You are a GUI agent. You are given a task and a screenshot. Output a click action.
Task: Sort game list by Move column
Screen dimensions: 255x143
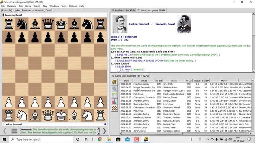pyautogui.click(x=224, y=81)
